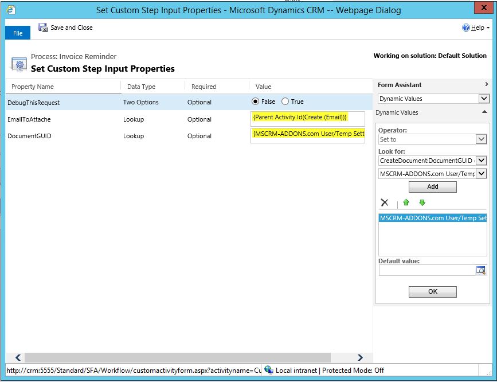The image size is (497, 382).
Task: Click the Save and Close icon
Action: click(x=42, y=27)
